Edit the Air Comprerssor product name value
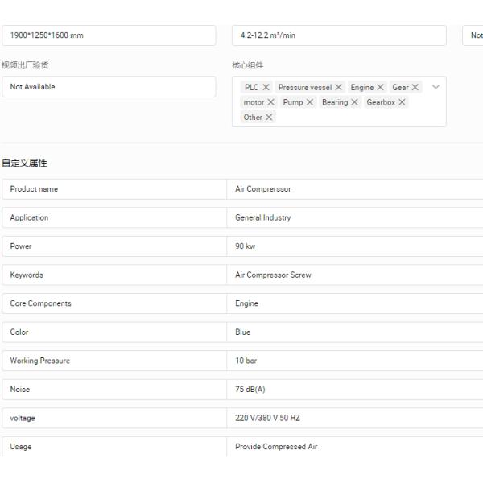 [354, 189]
